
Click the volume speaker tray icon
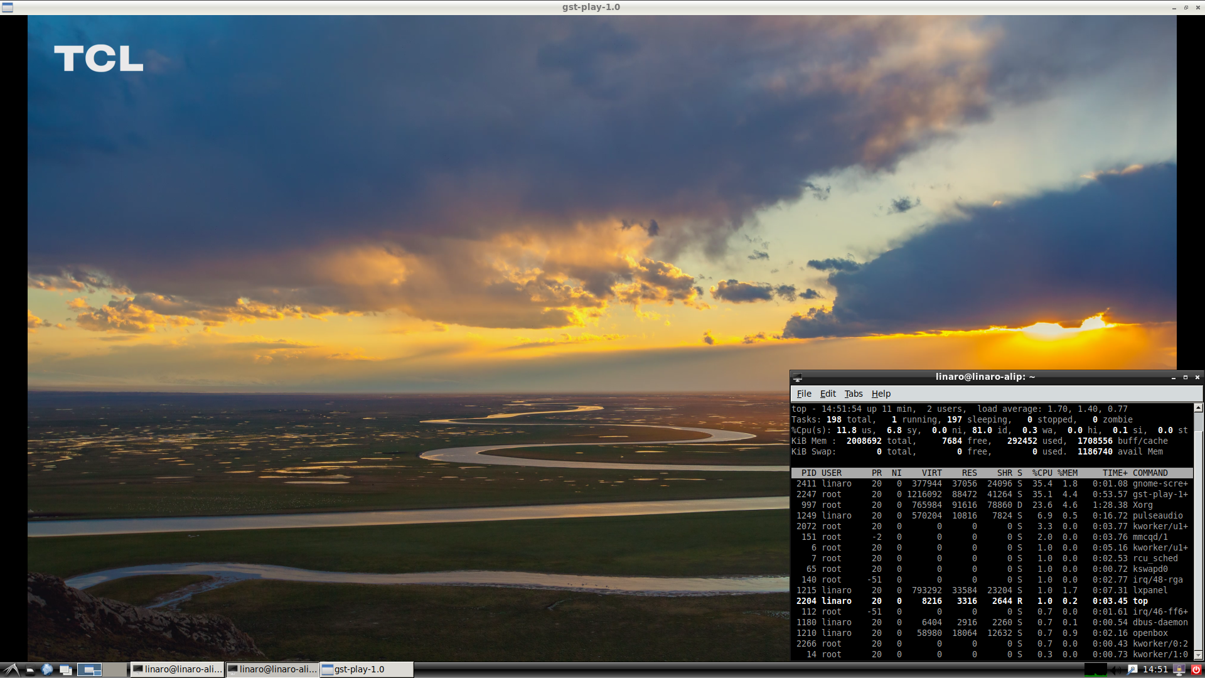coord(1115,670)
